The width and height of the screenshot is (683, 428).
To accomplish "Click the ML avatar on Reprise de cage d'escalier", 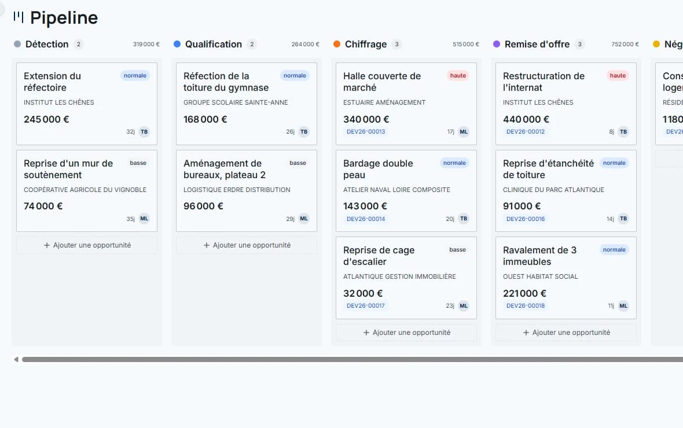I will (464, 305).
